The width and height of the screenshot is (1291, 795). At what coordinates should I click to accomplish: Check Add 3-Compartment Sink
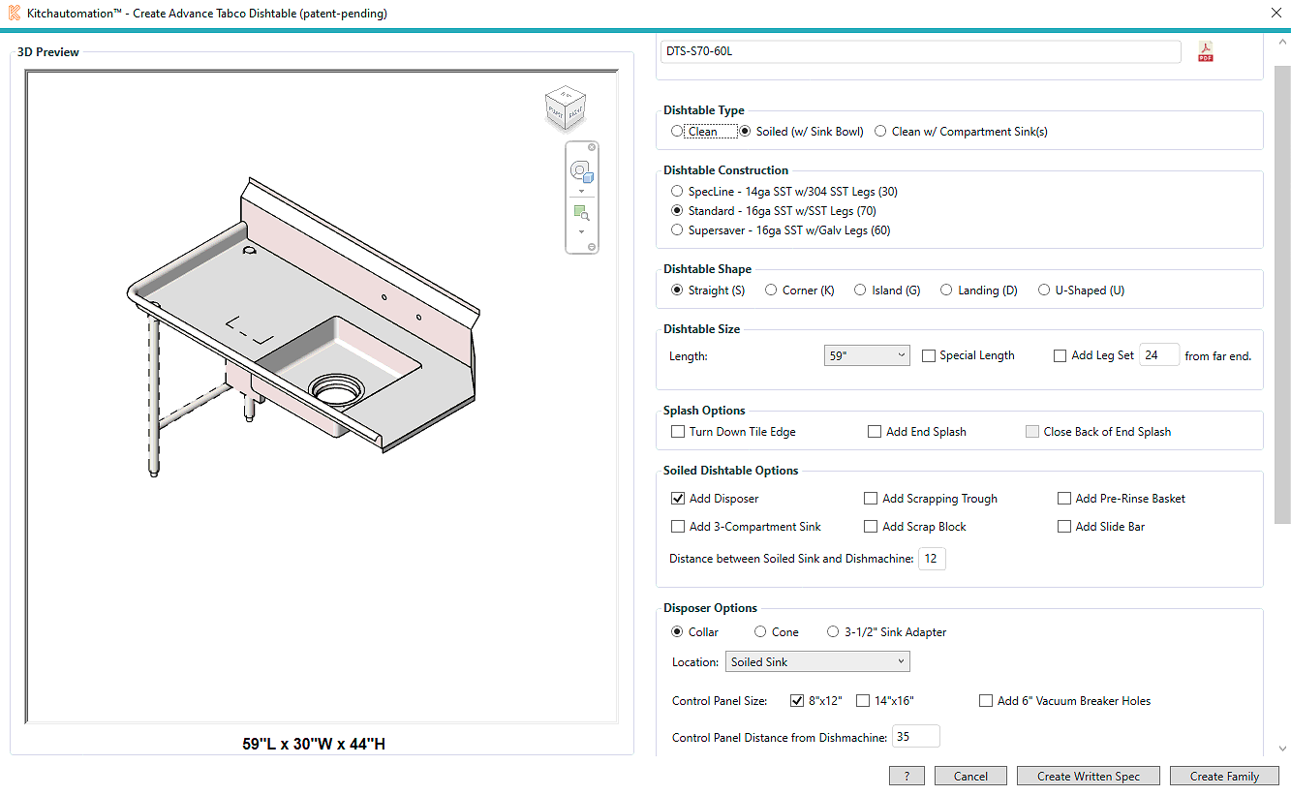tap(678, 527)
